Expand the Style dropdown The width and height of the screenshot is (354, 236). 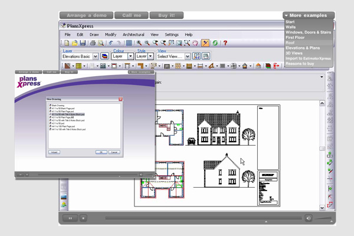tap(150, 56)
